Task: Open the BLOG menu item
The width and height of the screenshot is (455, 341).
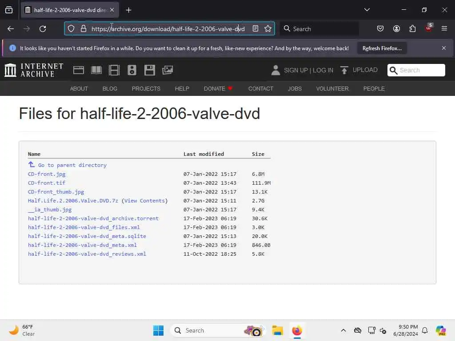Action: (x=110, y=89)
